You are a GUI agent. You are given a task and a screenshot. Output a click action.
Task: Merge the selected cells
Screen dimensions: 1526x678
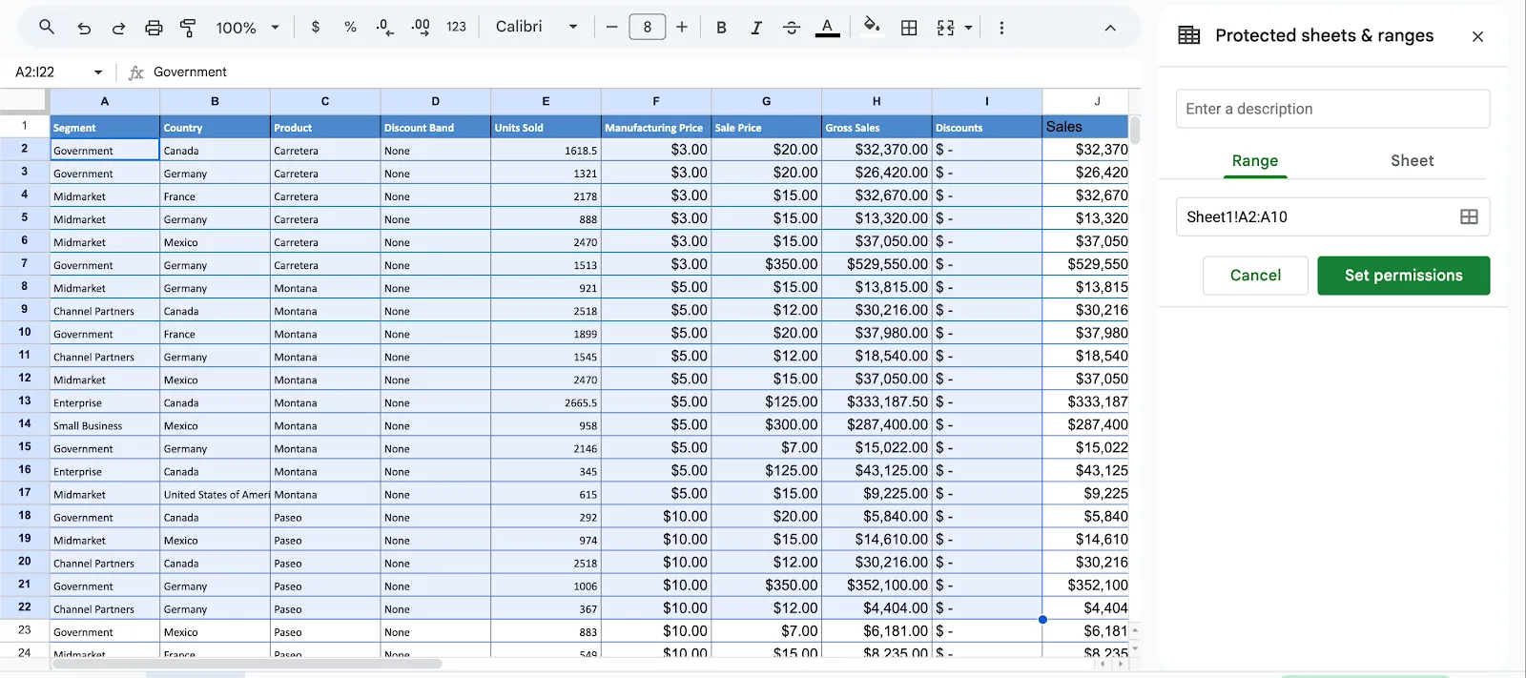pos(945,28)
